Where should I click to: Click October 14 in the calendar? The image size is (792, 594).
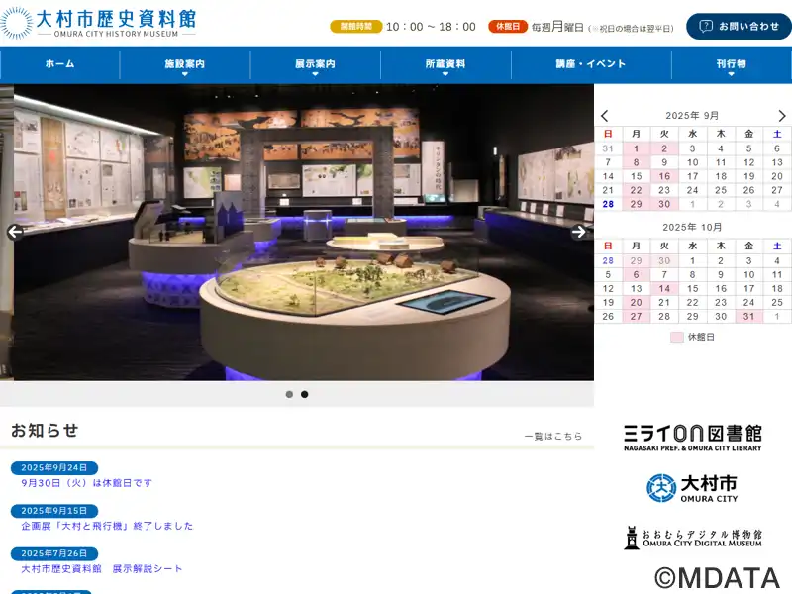pyautogui.click(x=664, y=288)
